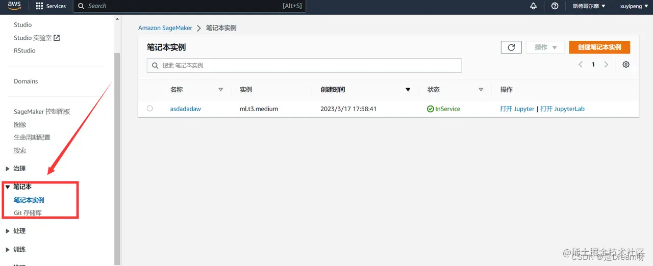Click search magnifier in top search bar
Viewport: 653px width, 266px height.
click(x=81, y=6)
